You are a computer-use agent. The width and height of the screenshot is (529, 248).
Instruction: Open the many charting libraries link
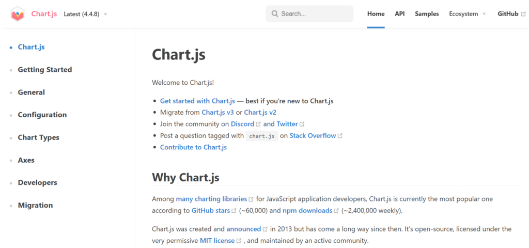coord(211,199)
